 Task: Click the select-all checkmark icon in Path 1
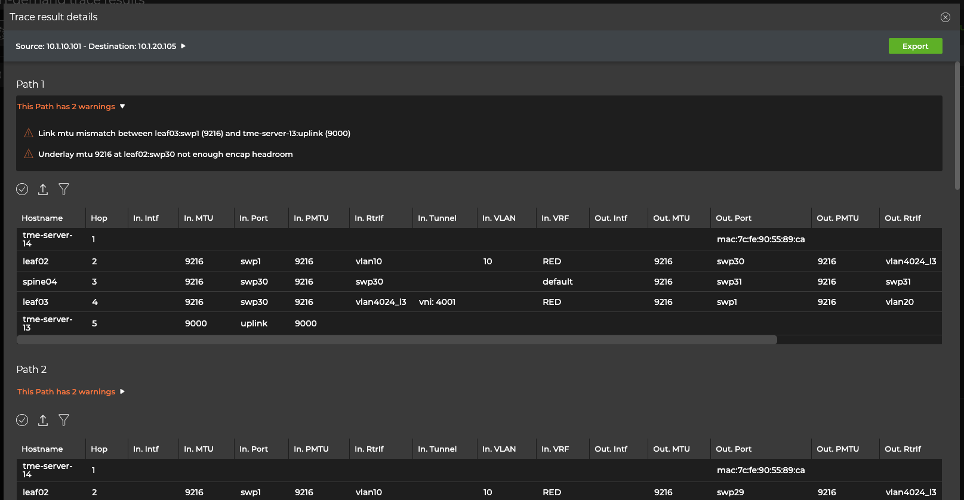tap(22, 189)
